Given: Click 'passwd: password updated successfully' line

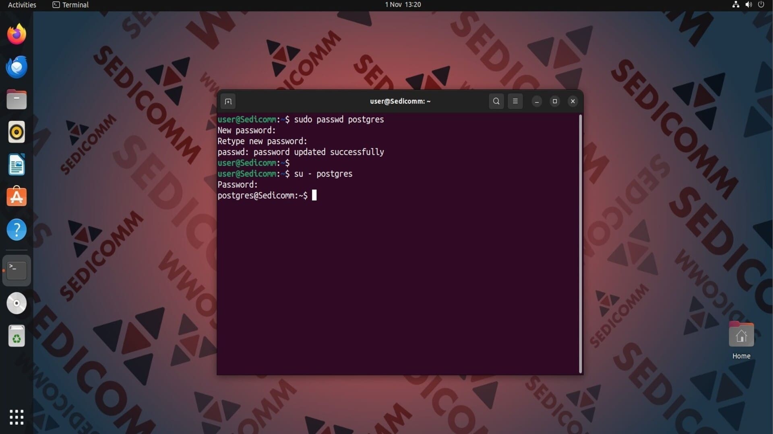Looking at the screenshot, I should [x=301, y=152].
